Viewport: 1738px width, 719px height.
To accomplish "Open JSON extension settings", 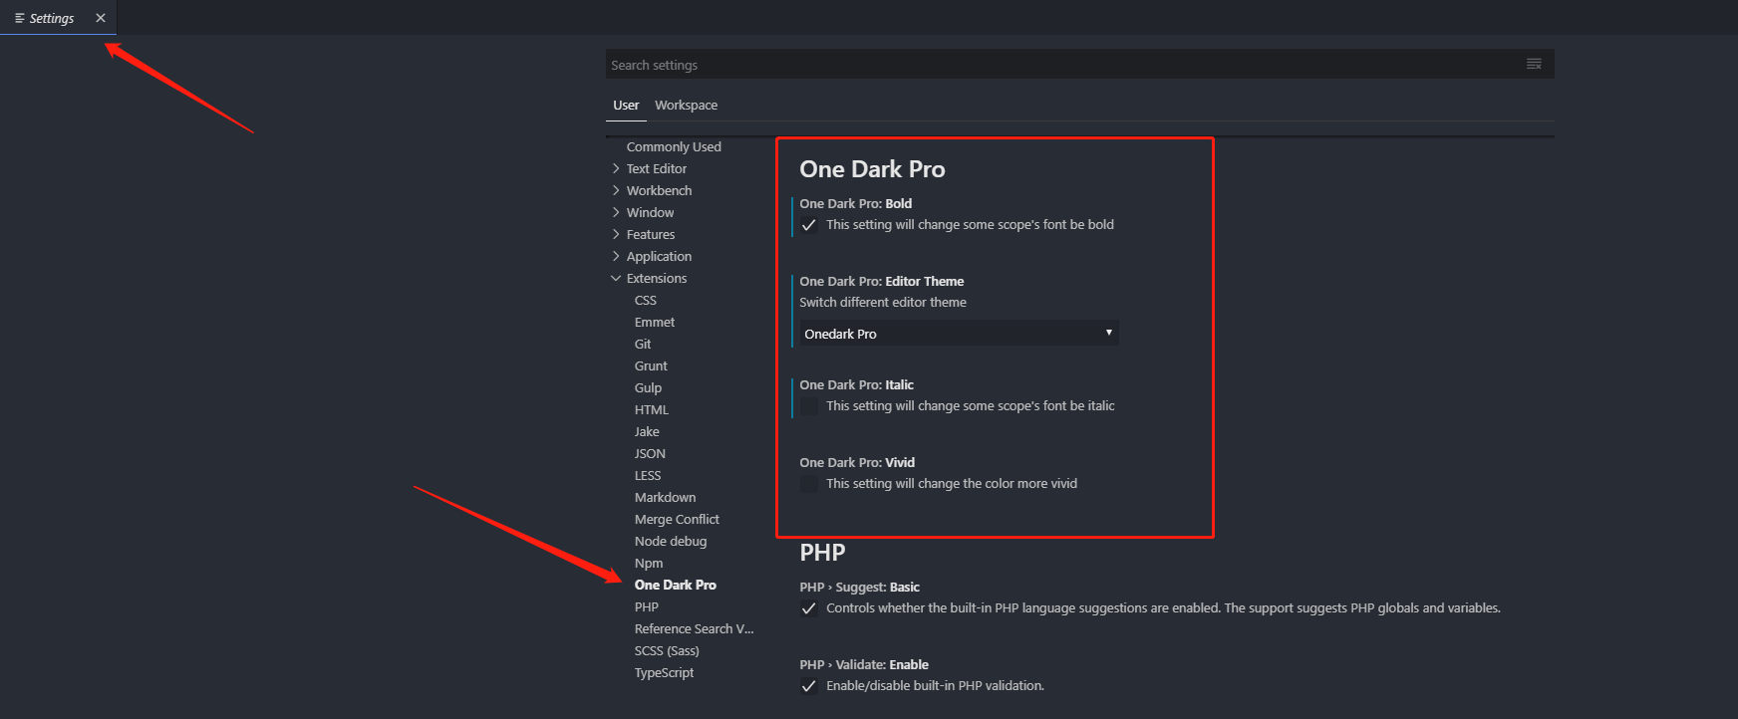I will pyautogui.click(x=650, y=453).
